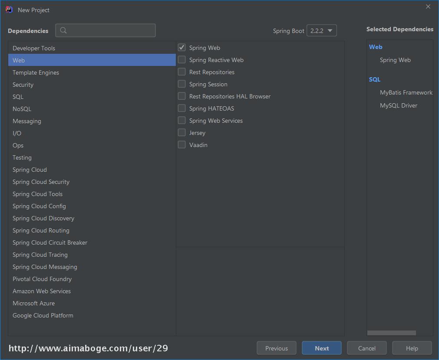Click the Next button

coord(322,348)
